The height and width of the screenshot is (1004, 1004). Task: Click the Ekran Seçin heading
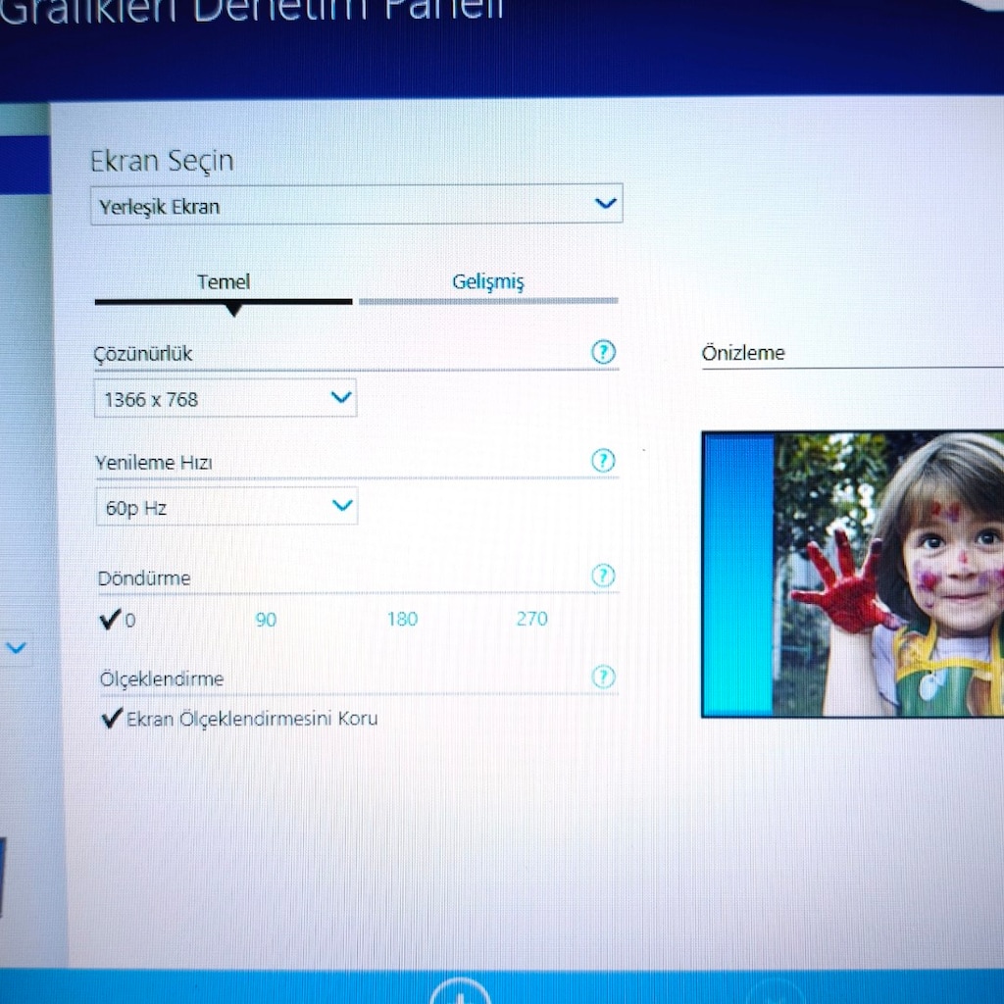pos(162,161)
